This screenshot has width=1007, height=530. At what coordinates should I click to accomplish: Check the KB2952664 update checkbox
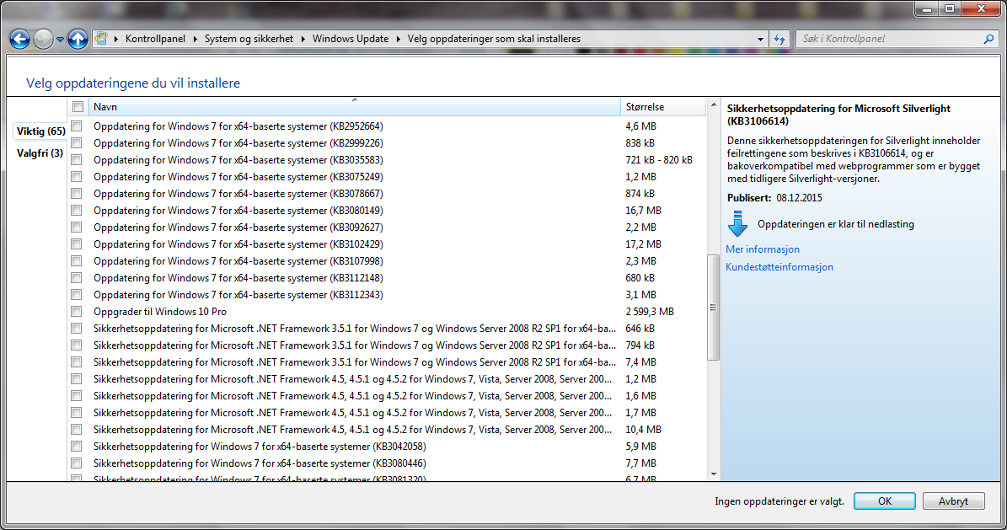[77, 126]
